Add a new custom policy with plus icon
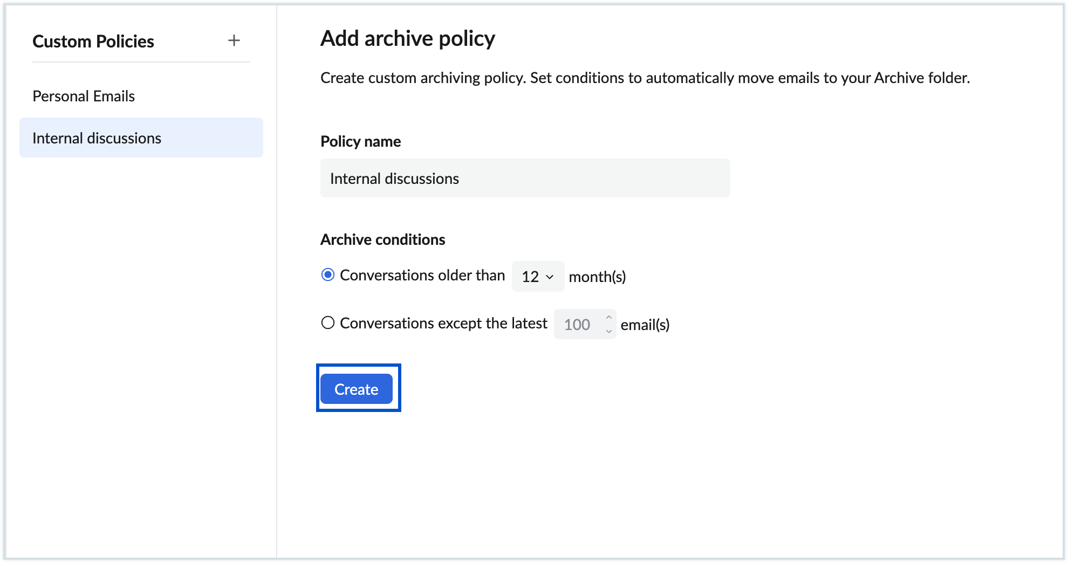Image resolution: width=1068 pixels, height=563 pixels. (x=234, y=40)
